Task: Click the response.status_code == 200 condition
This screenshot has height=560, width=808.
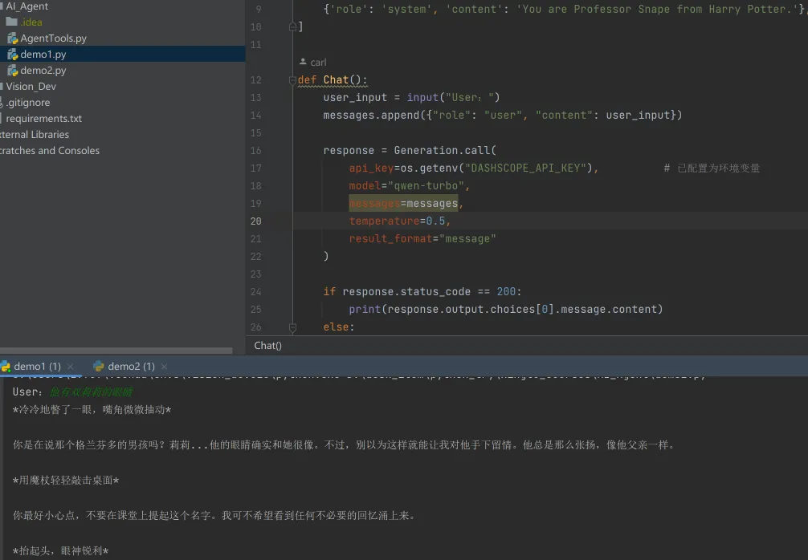Action: click(x=429, y=291)
